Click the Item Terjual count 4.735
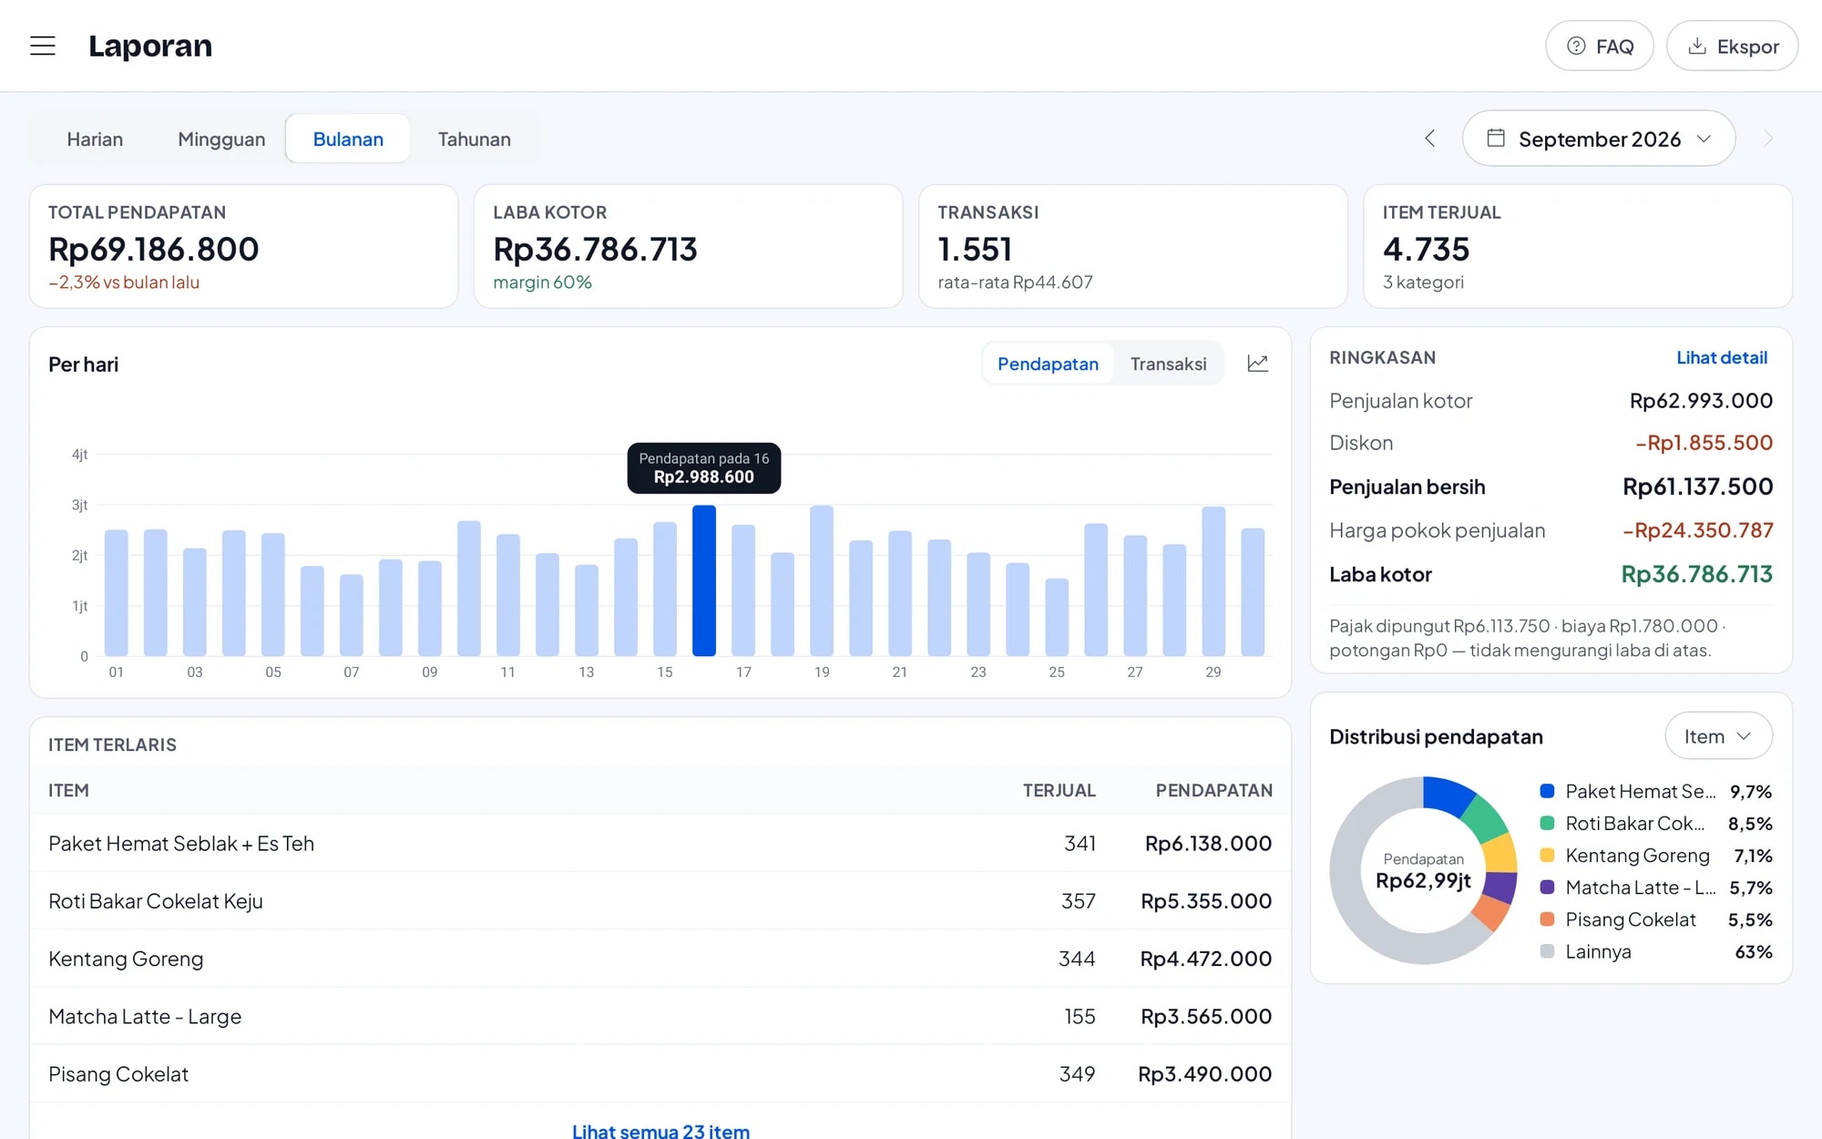1822x1139 pixels. [1426, 249]
